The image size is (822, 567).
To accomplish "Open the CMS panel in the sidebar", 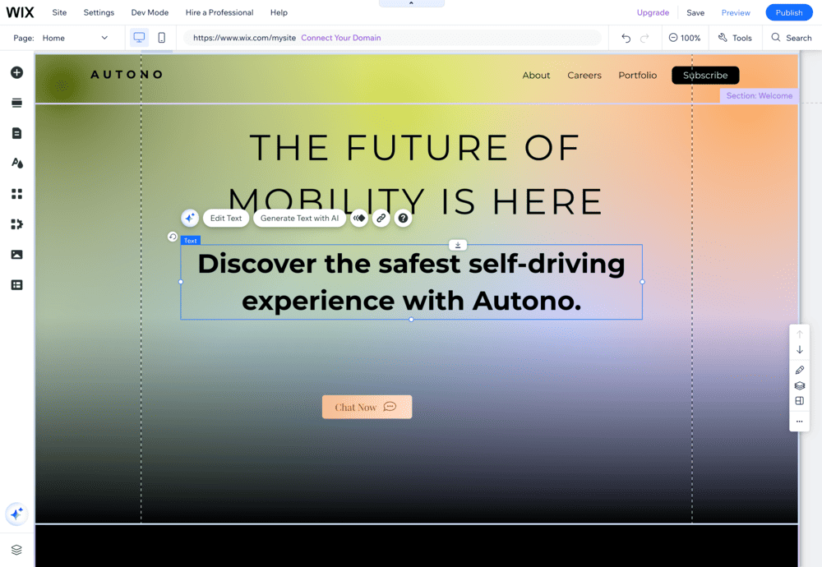I will (x=16, y=285).
